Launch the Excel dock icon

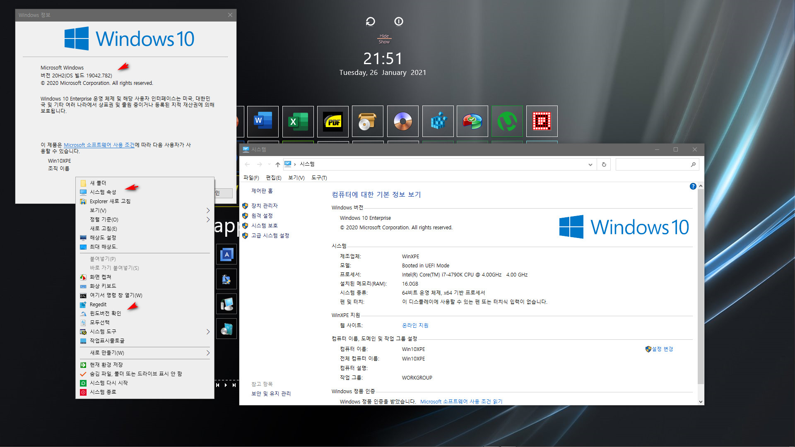(x=298, y=121)
